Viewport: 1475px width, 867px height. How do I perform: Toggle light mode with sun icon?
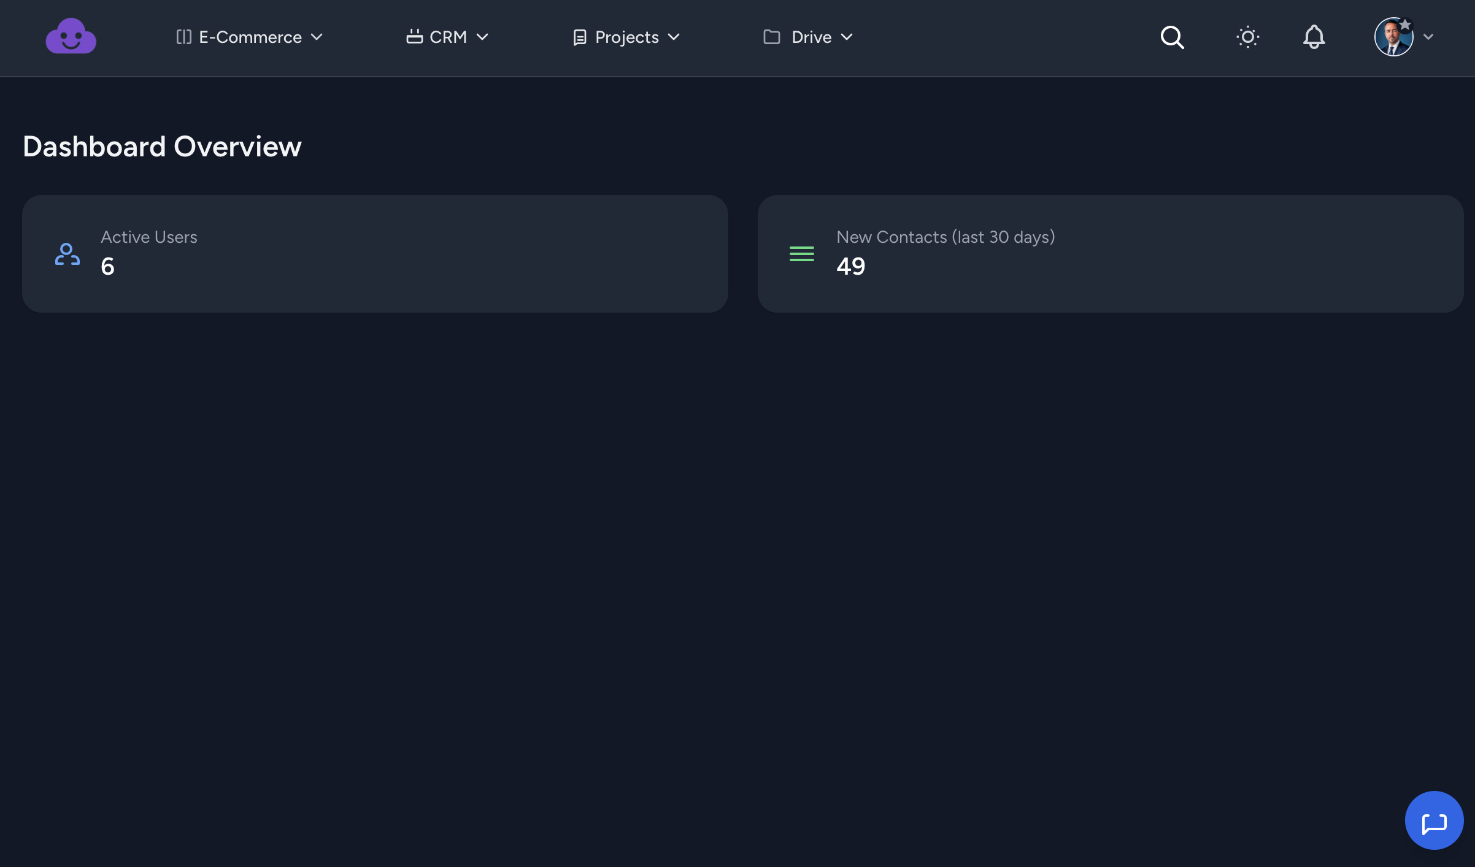tap(1247, 37)
